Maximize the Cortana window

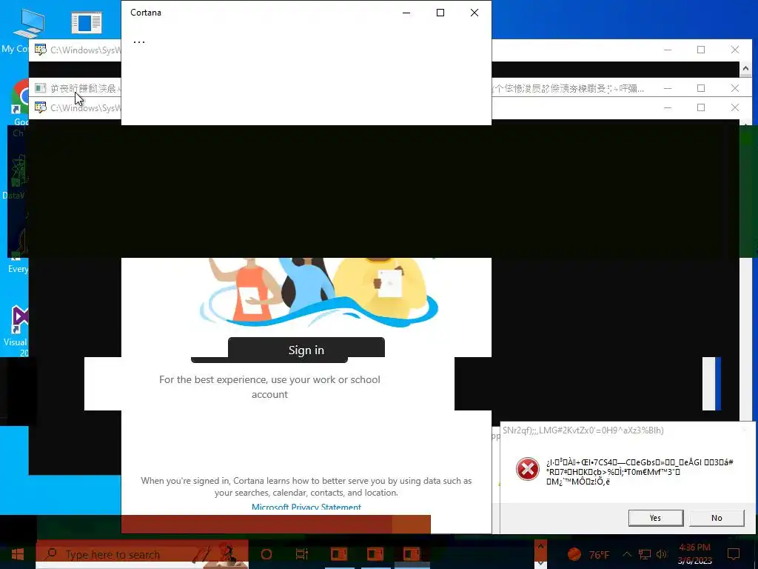point(440,13)
